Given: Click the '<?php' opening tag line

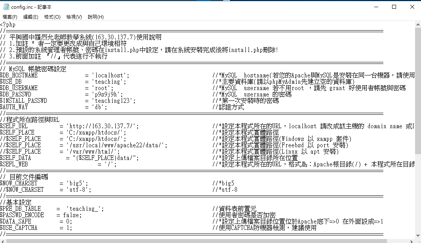Looking at the screenshot, I should [x=8, y=25].
